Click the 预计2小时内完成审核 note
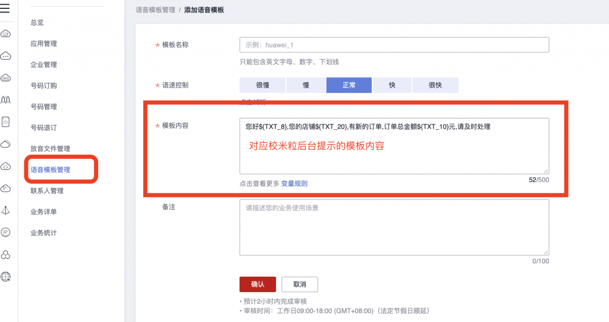Screen dimensions: 609x322 (x=275, y=301)
